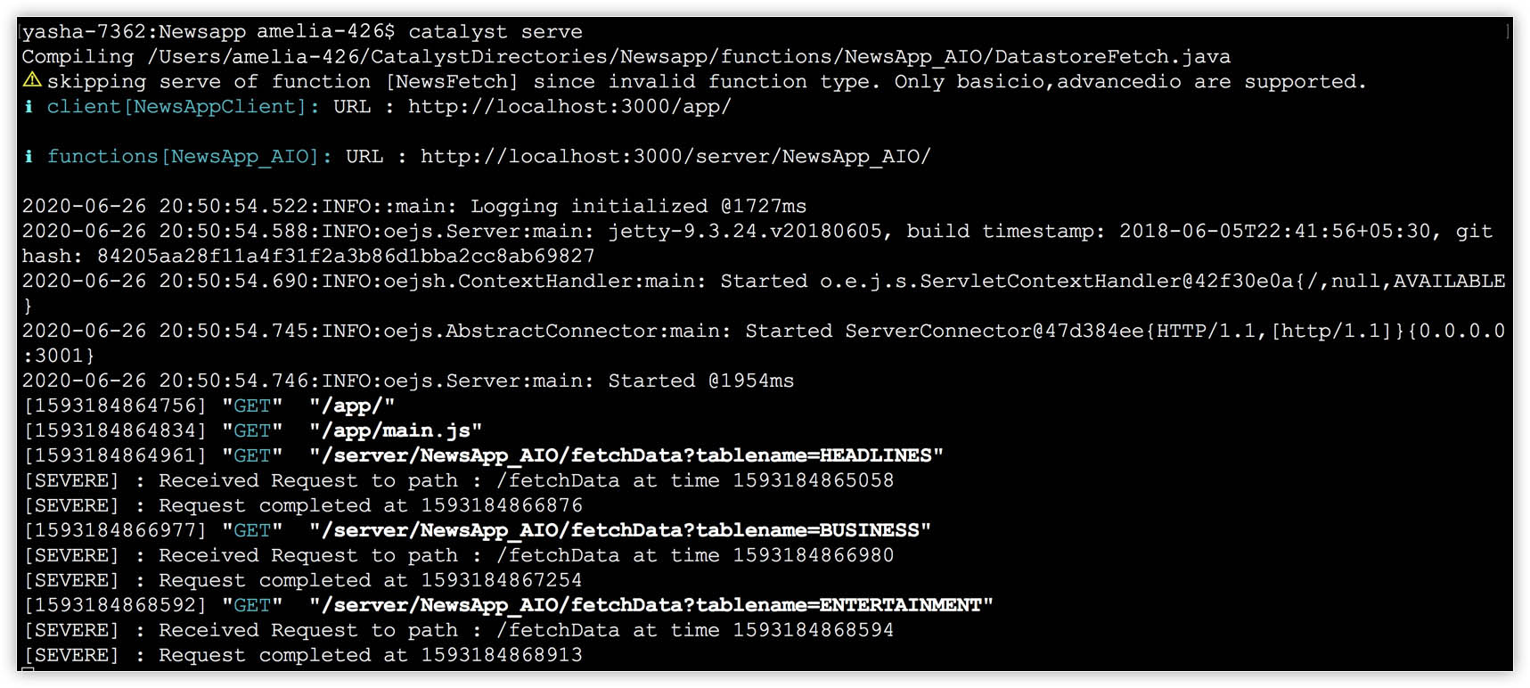Viewport: 1530px width, 688px height.
Task: Click the yellow warning triangle icon
Action: (32, 80)
